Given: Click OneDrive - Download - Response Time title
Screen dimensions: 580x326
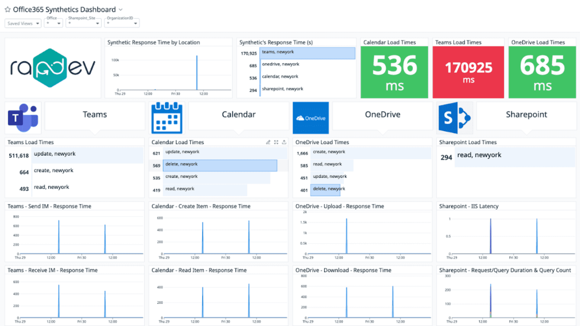Looking at the screenshot, I should point(343,270).
